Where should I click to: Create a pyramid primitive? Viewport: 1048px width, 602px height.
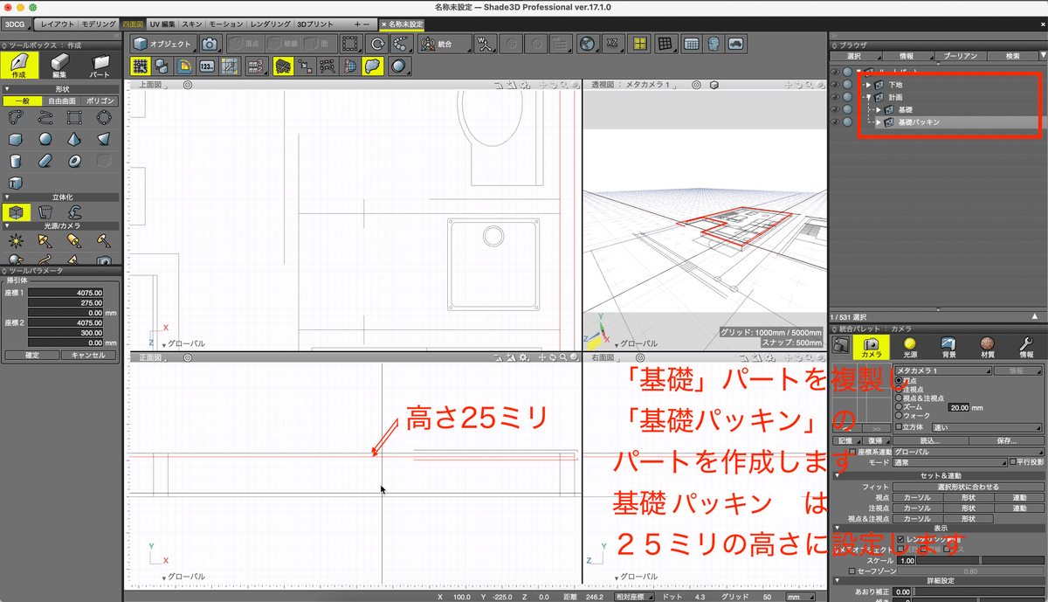click(x=74, y=139)
